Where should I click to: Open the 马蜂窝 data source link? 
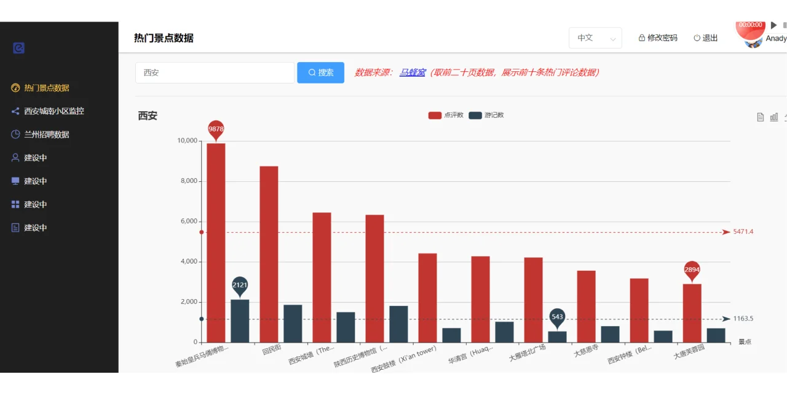coord(413,72)
